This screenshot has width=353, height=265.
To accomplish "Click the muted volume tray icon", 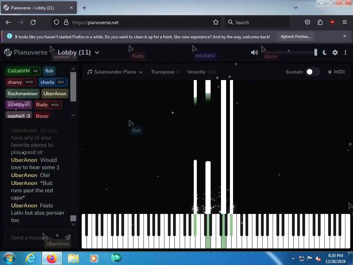I will (x=318, y=258).
